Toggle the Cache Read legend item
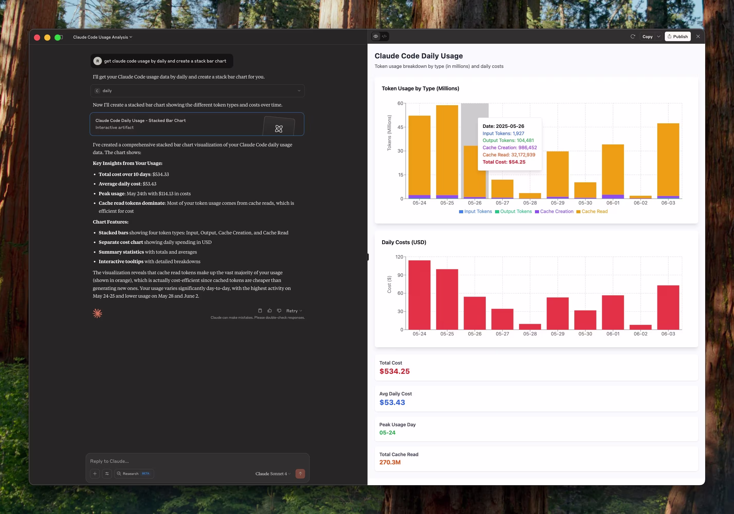 click(592, 211)
